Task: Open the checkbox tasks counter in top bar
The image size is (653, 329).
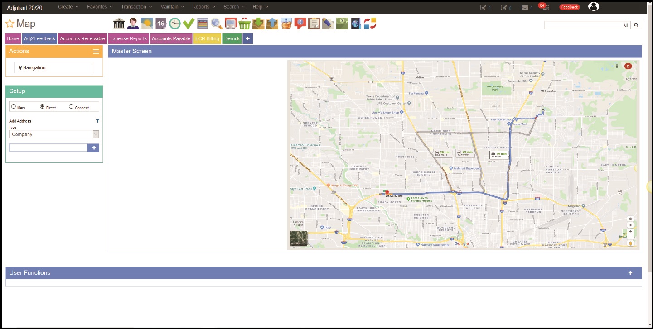Action: click(x=485, y=7)
